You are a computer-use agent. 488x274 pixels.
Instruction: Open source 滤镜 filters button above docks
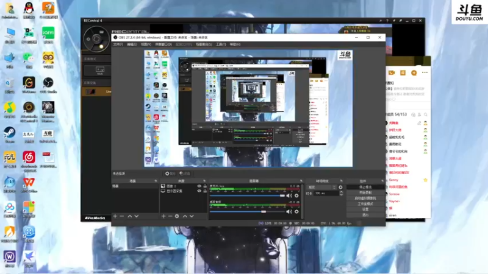coord(185,174)
